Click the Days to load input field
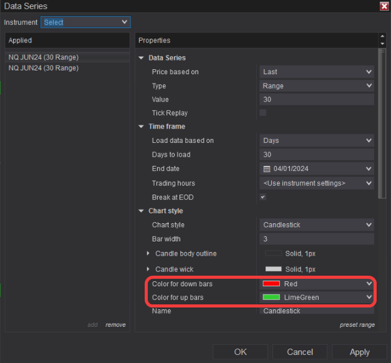This screenshot has height=363, width=391. 316,155
